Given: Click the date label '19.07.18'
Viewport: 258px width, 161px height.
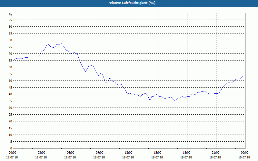Looking at the screenshot, I should coord(244,157).
